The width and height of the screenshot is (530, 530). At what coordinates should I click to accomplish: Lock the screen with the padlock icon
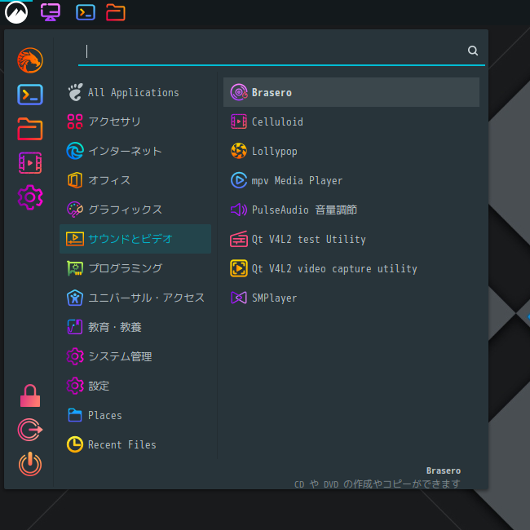(30, 395)
